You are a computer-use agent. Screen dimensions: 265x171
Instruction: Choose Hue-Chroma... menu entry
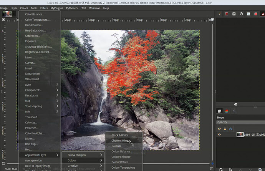[x=40, y=25]
